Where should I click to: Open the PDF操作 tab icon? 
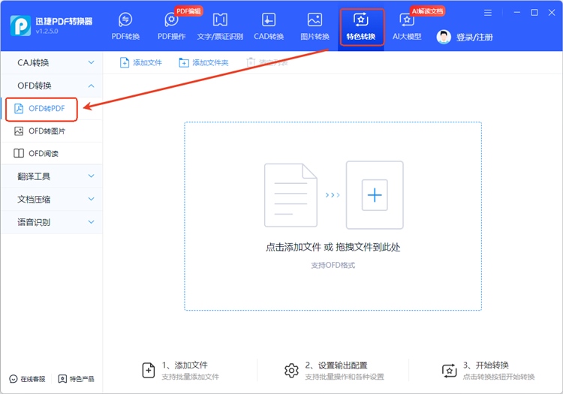(x=171, y=20)
